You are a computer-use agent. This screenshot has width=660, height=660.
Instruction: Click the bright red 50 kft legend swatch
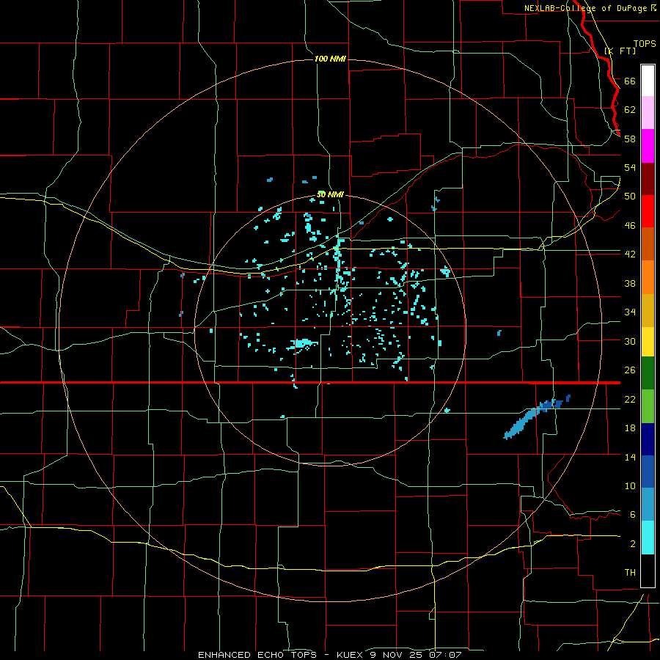click(x=648, y=211)
